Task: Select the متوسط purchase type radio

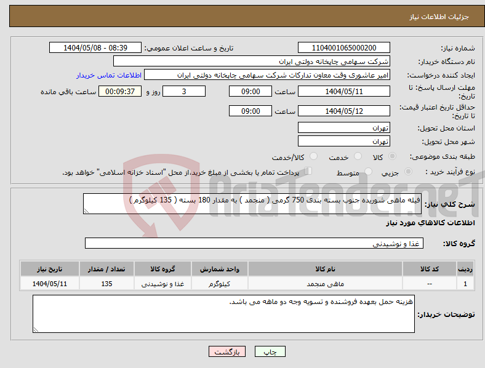Action: click(368, 171)
